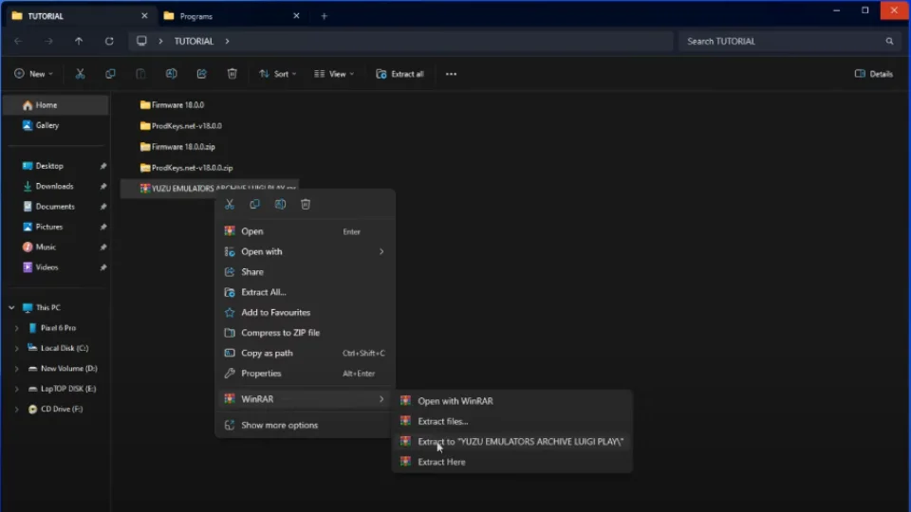Open Home in the navigation pane
Screen dimensions: 911x512
tap(56, 105)
